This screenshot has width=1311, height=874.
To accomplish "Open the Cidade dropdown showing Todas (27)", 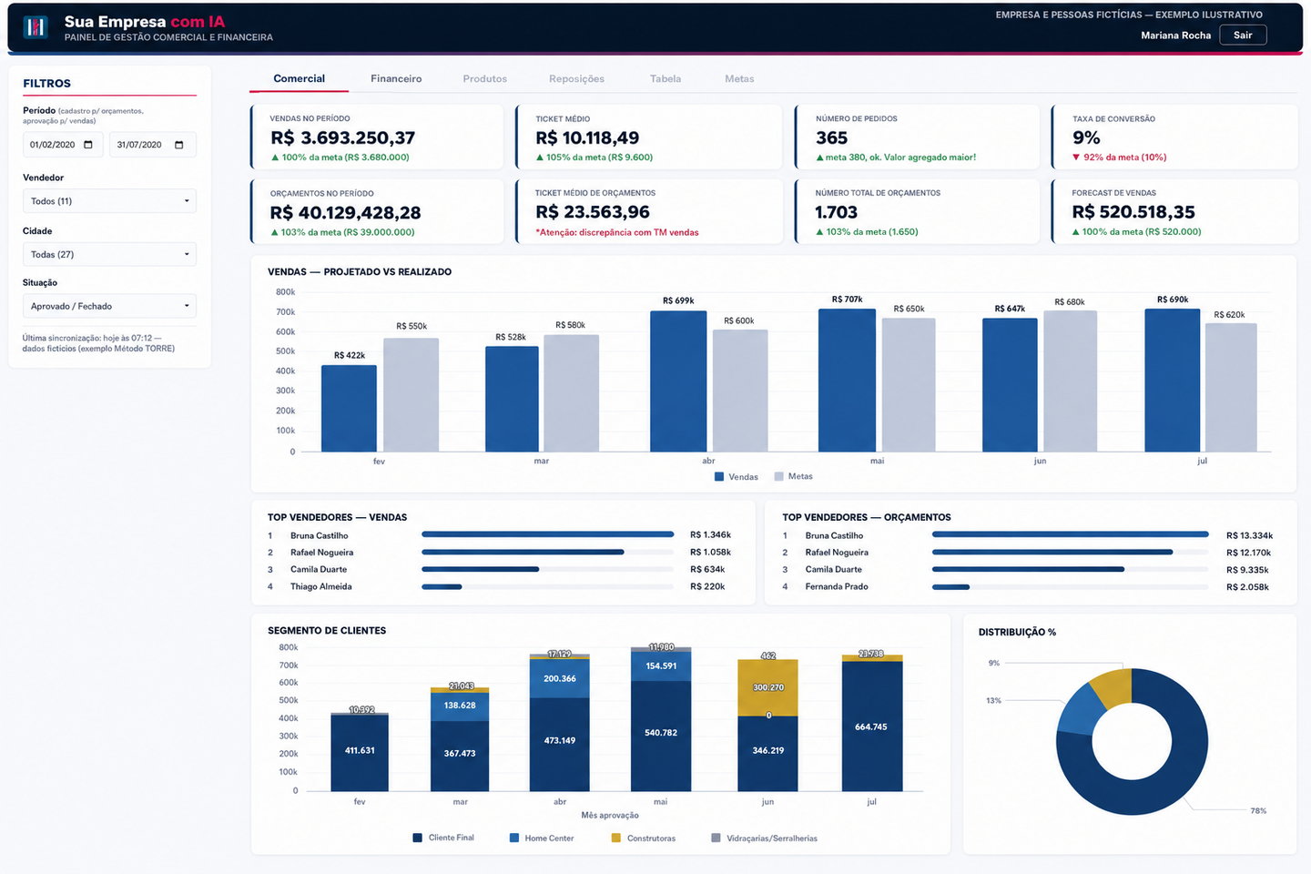I will [x=109, y=254].
